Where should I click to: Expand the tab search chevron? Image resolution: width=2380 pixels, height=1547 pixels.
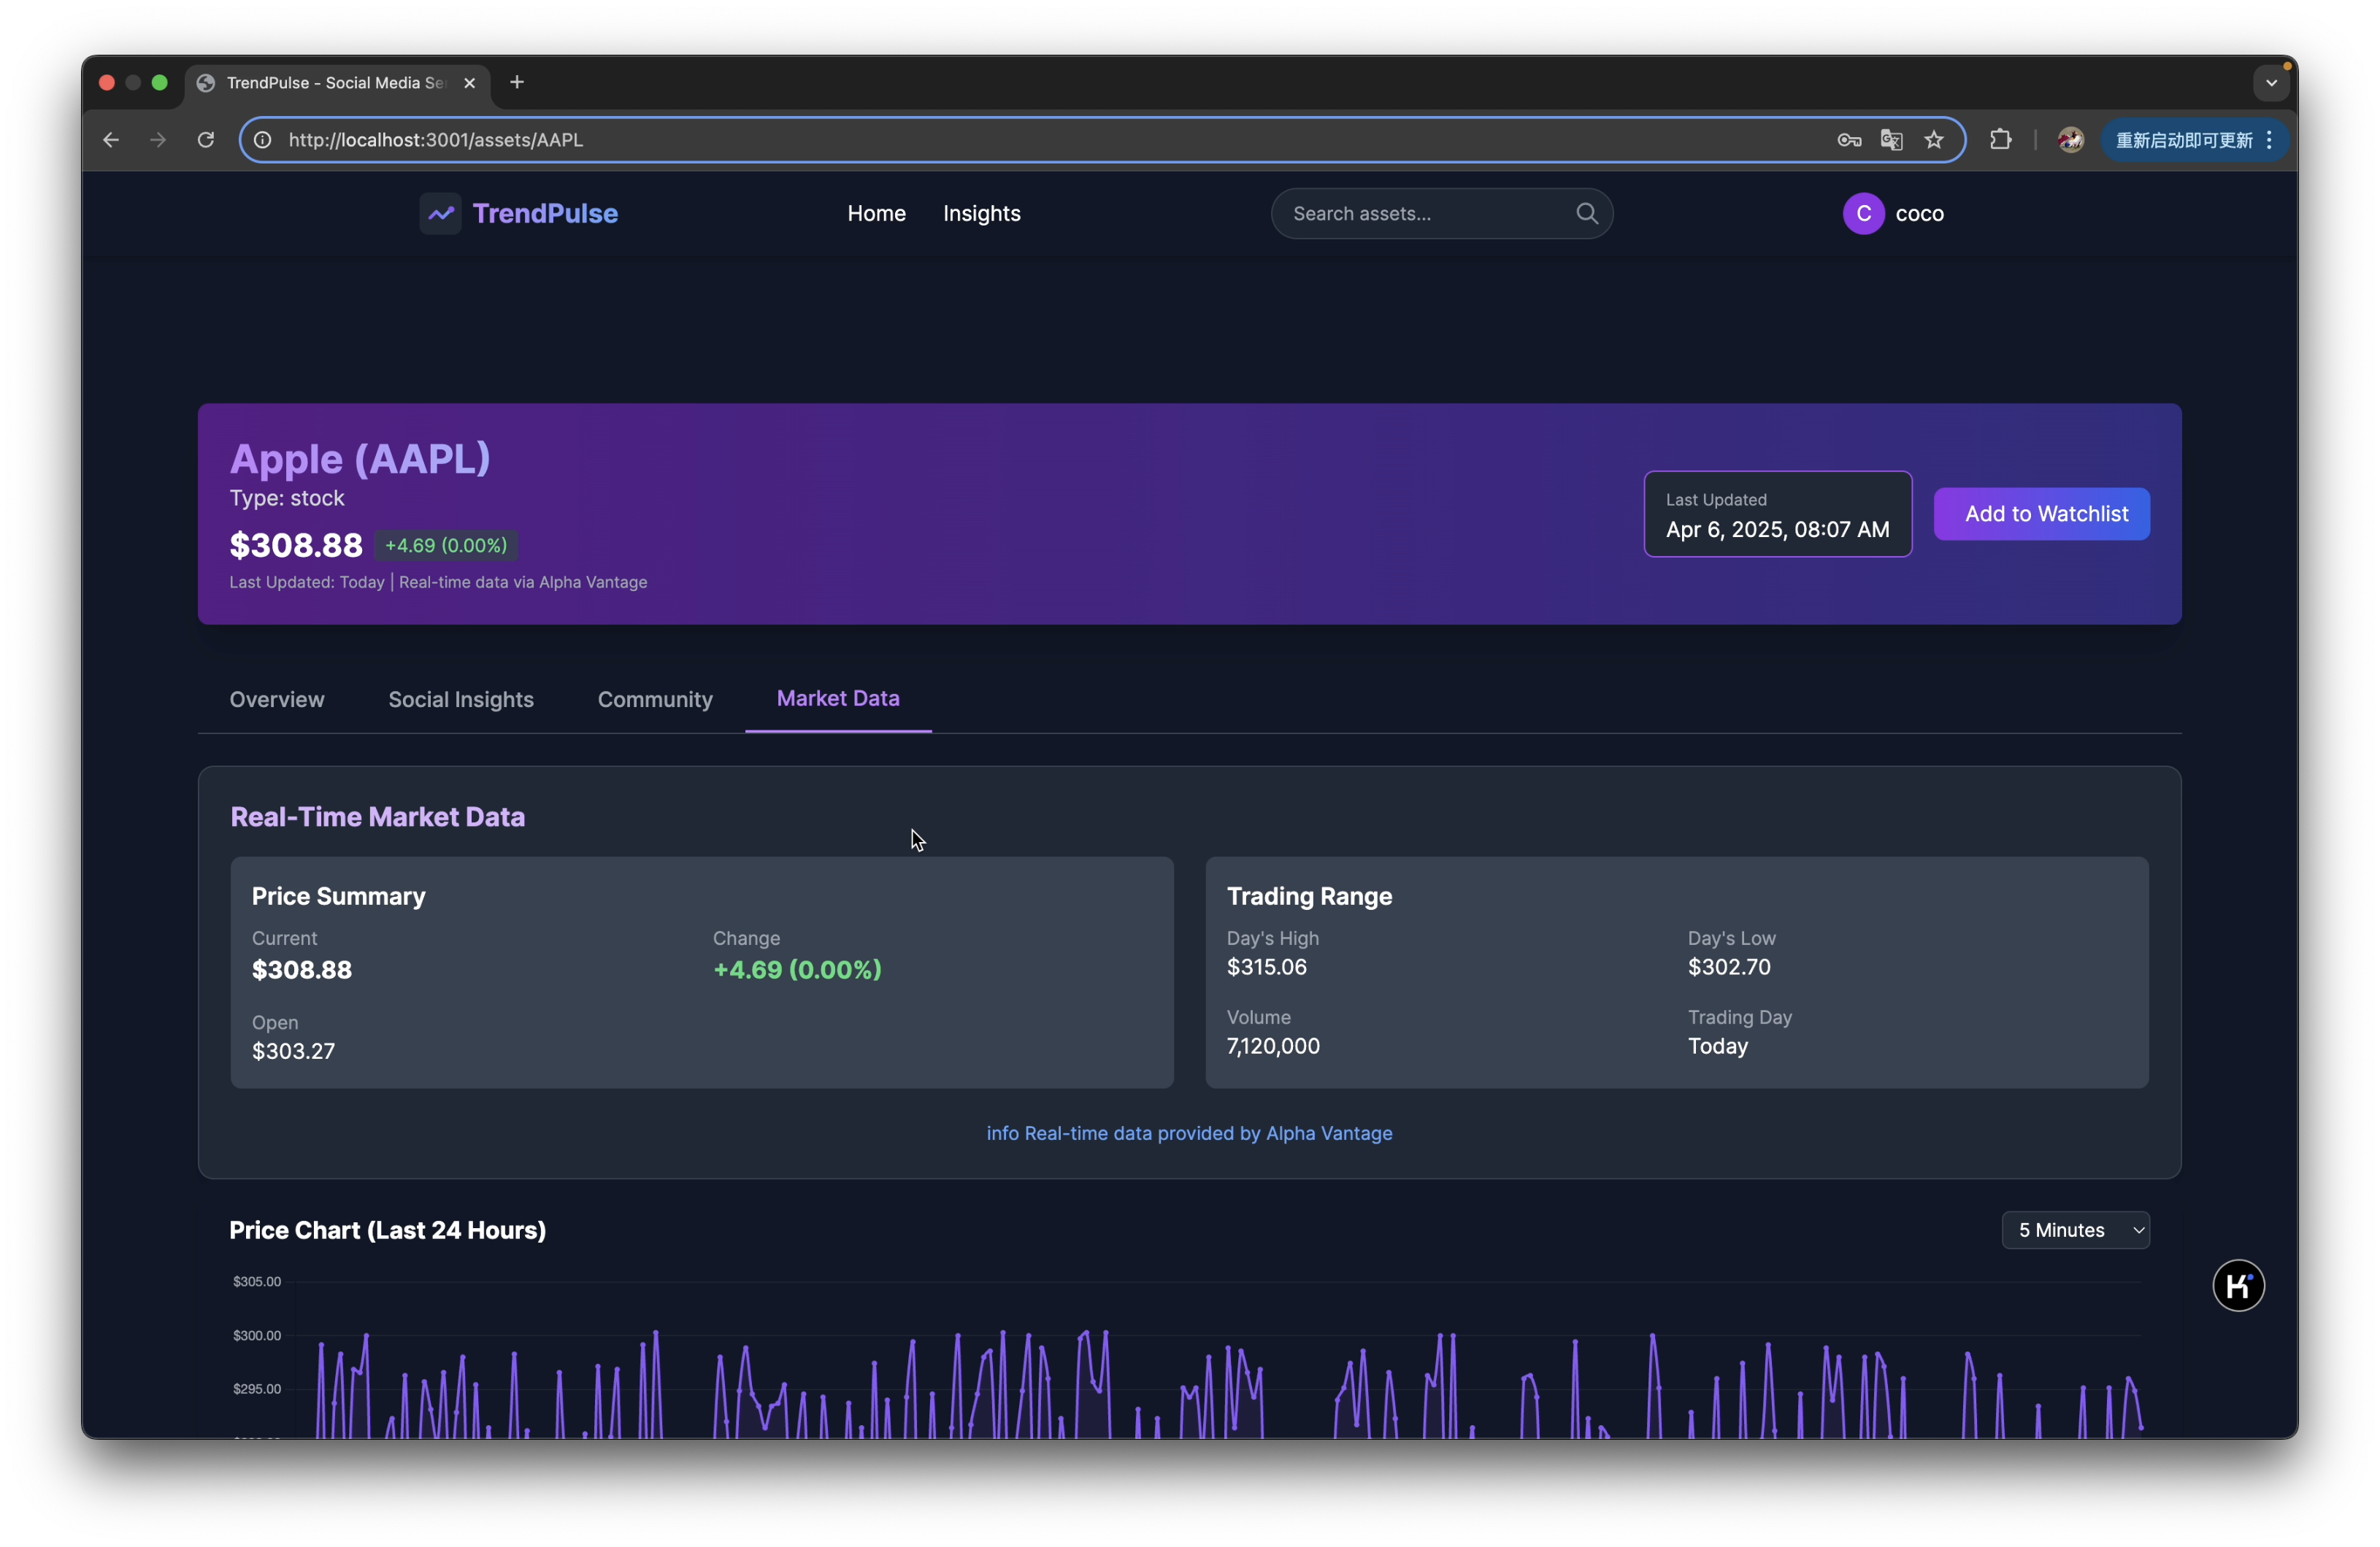coord(2271,83)
